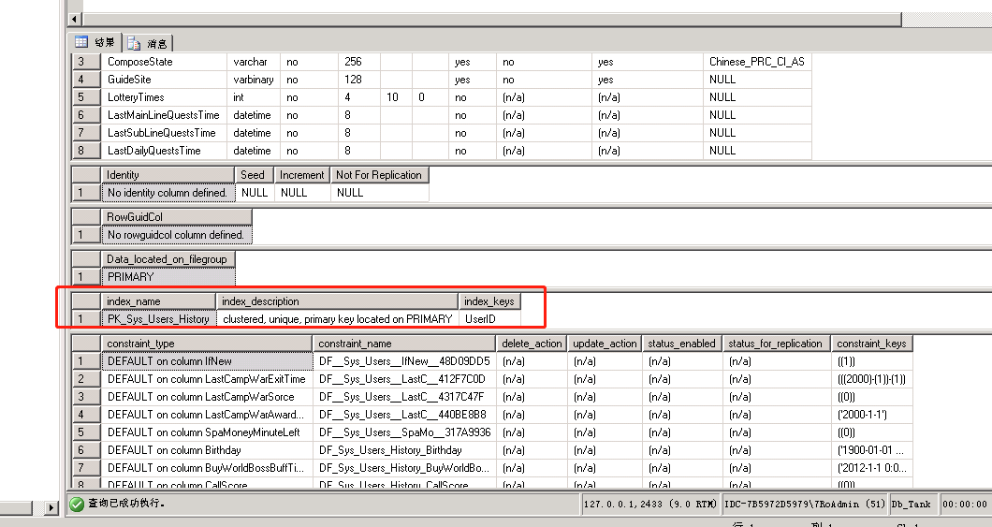Select the constraint_name column header

point(404,344)
